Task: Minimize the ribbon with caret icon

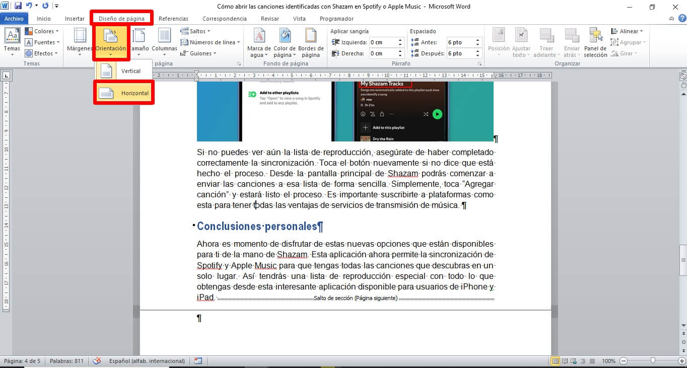Action: 672,19
